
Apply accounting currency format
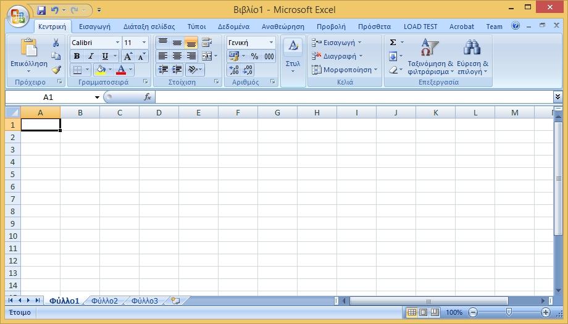click(234, 56)
